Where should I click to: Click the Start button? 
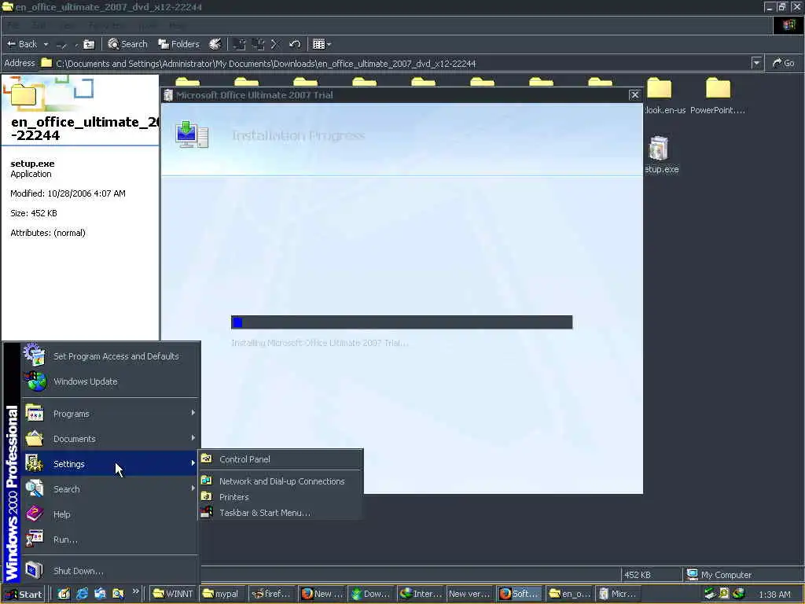click(x=24, y=595)
